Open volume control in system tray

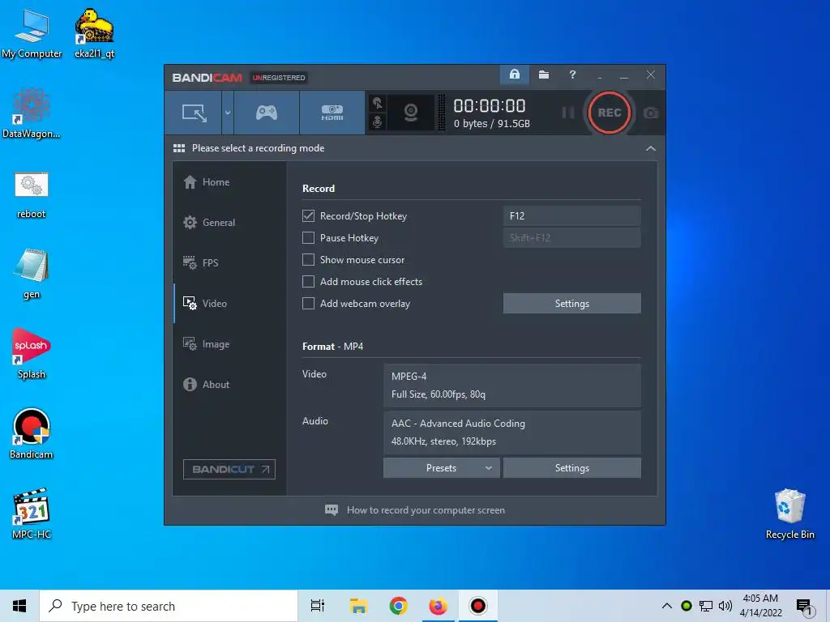tap(725, 606)
